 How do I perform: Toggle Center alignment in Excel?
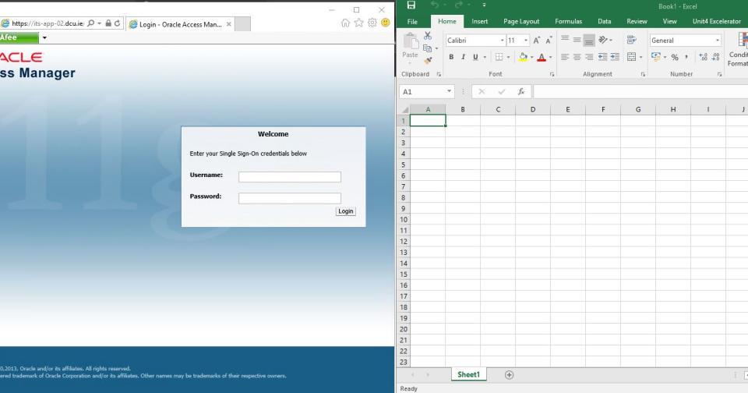click(577, 57)
